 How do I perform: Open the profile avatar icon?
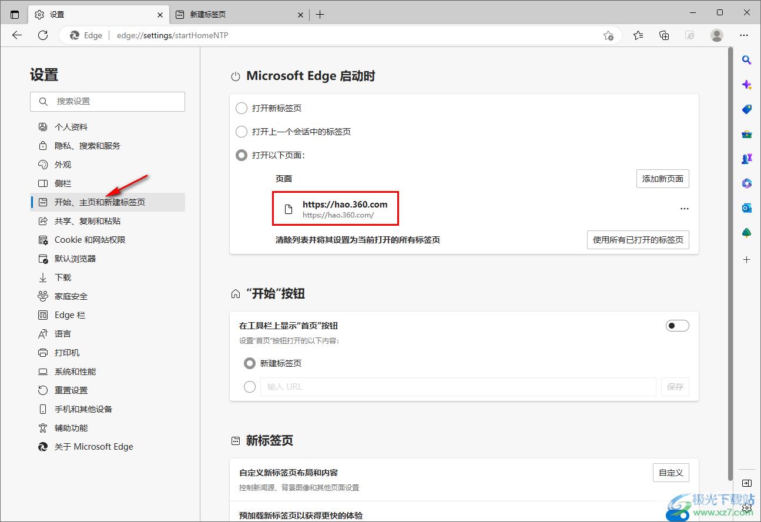pos(717,35)
